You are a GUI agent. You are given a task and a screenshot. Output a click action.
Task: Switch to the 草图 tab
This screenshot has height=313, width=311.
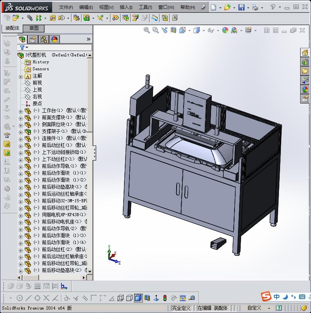coord(34,28)
